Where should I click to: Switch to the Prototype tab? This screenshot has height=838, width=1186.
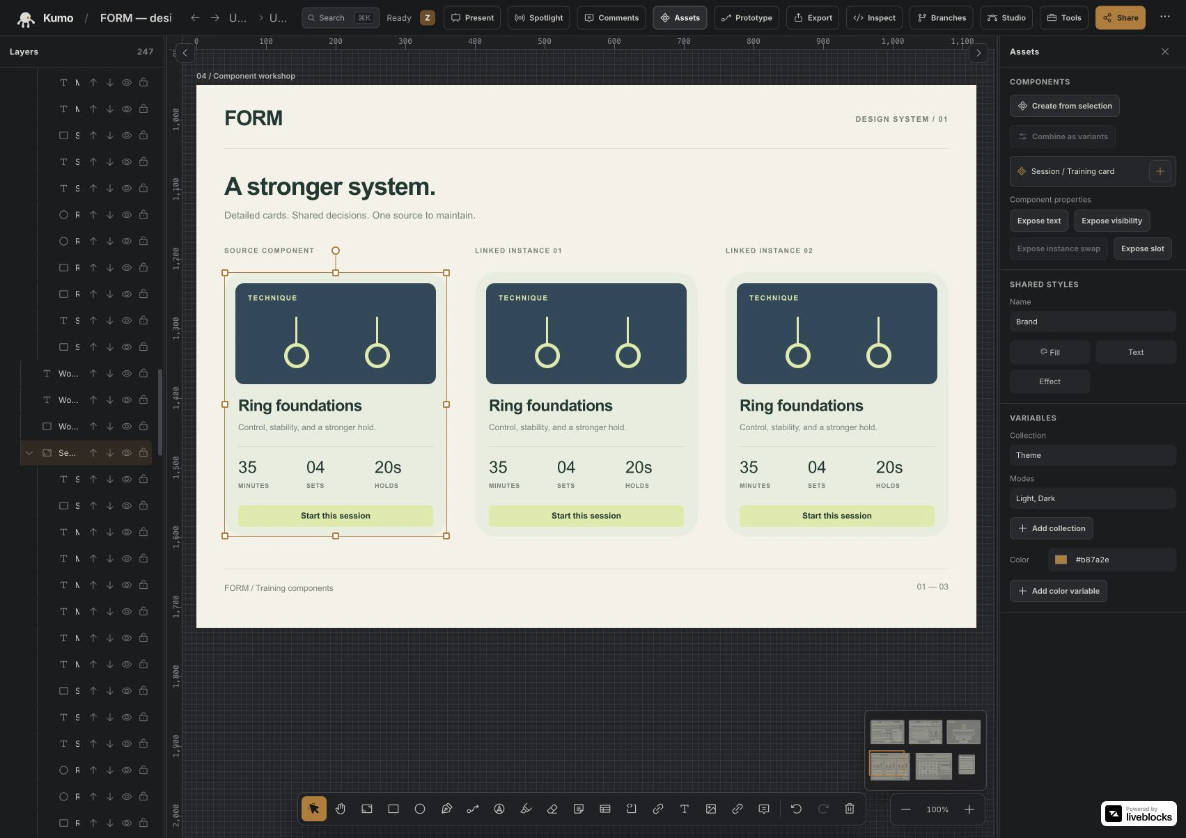(746, 18)
